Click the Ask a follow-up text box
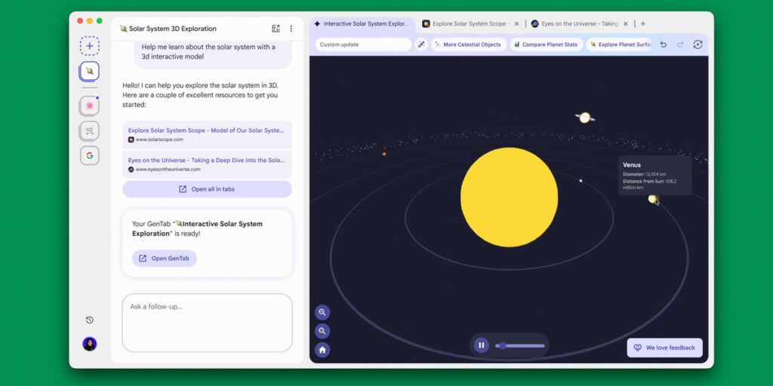The height and width of the screenshot is (386, 773). pyautogui.click(x=207, y=323)
